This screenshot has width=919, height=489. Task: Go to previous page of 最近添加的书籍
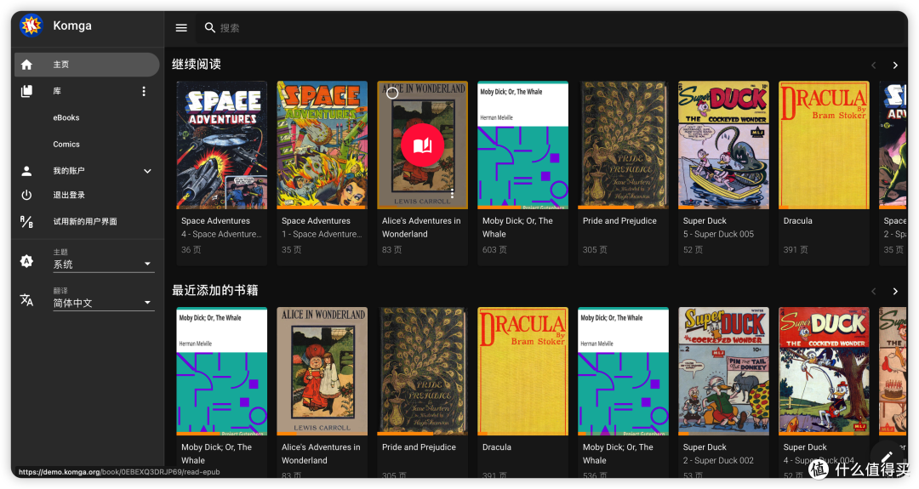tap(873, 291)
